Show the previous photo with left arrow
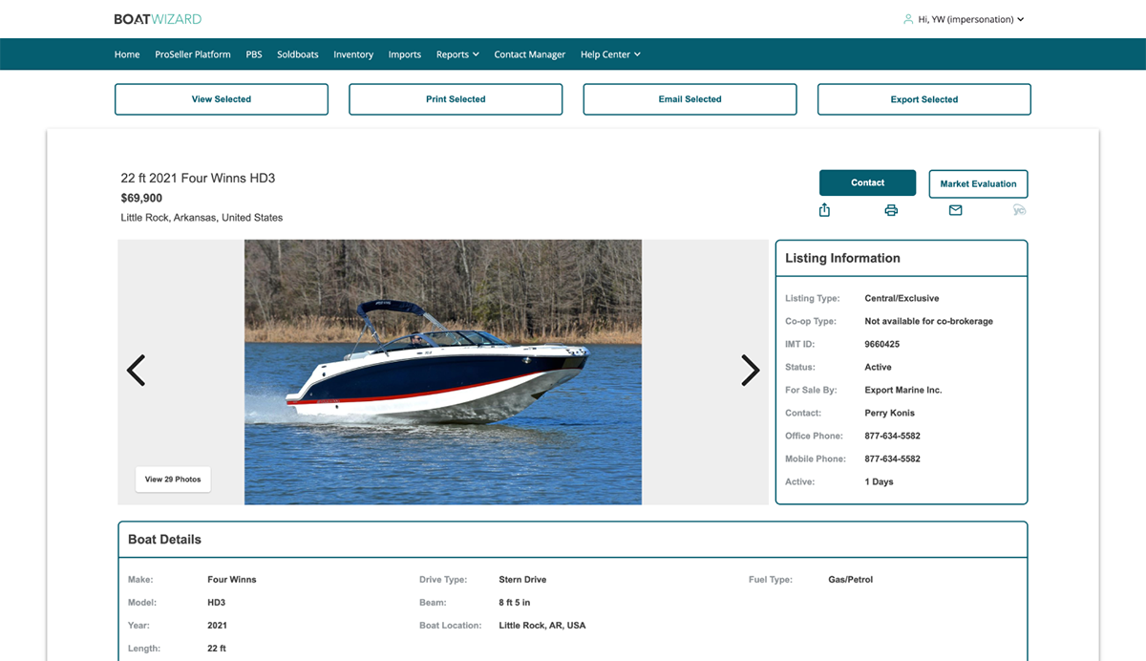This screenshot has width=1146, height=661. (137, 371)
